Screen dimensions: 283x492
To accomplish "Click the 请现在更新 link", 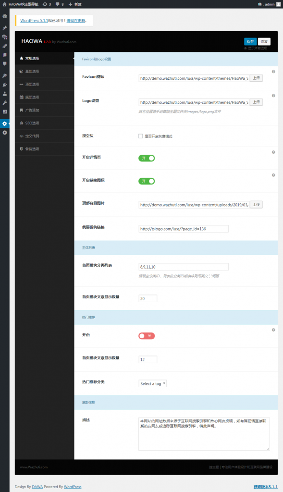I will [x=76, y=20].
